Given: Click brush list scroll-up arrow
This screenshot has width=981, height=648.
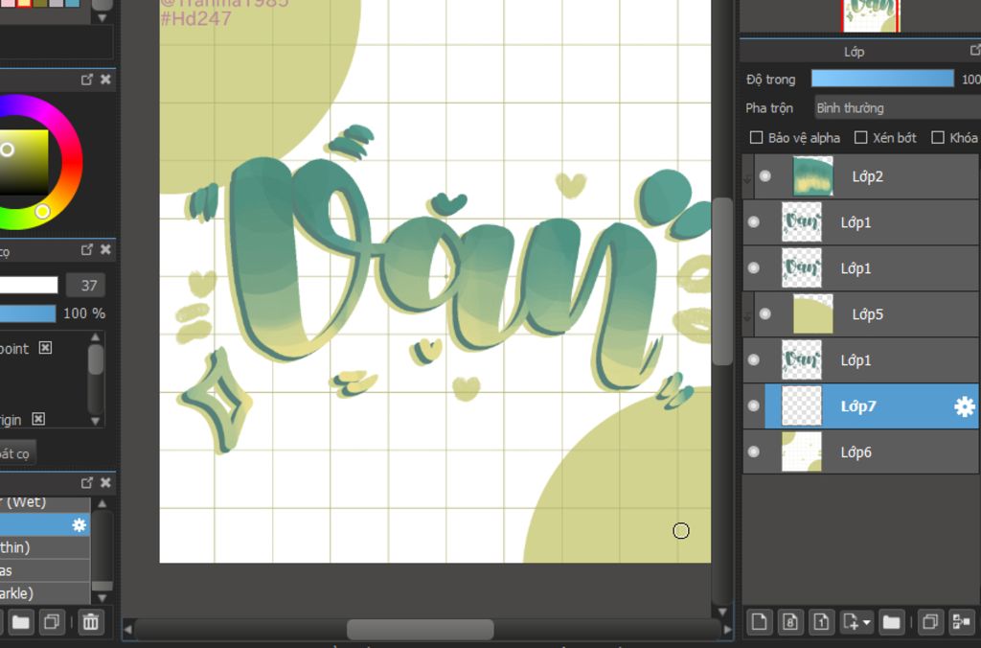Looking at the screenshot, I should pyautogui.click(x=102, y=504).
